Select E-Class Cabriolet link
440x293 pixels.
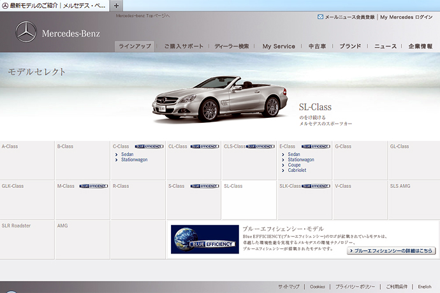[297, 170]
